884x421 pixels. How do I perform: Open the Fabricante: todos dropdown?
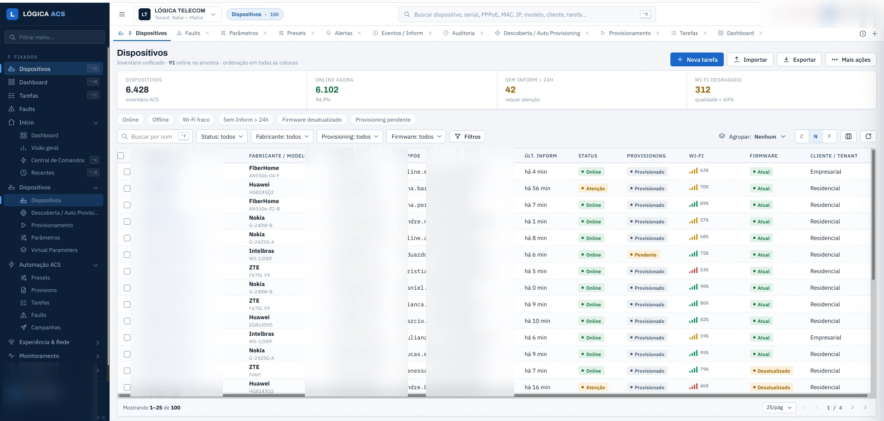coord(282,136)
